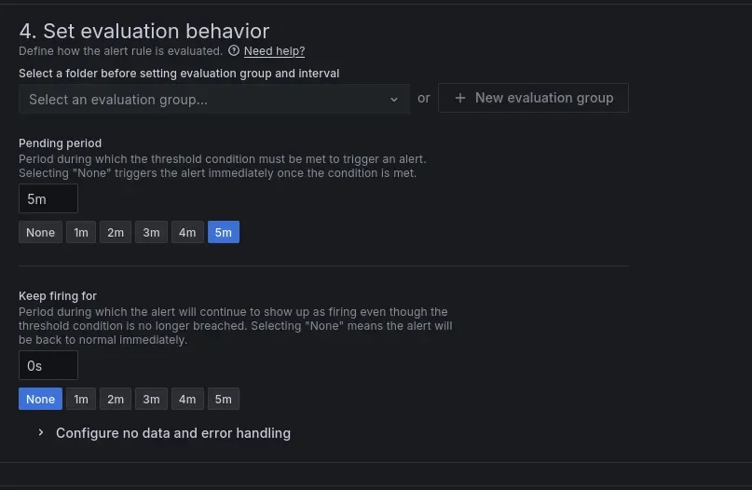The image size is (752, 490).
Task: Click the 'Pending period' label
Action: [x=60, y=143]
